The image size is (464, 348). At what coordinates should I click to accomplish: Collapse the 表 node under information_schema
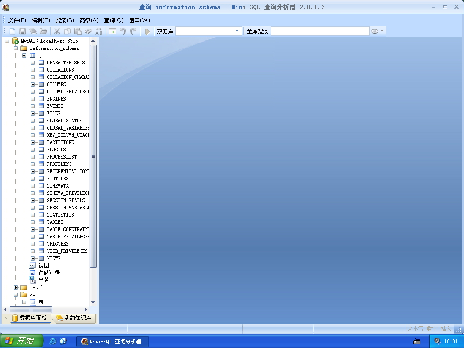point(24,55)
